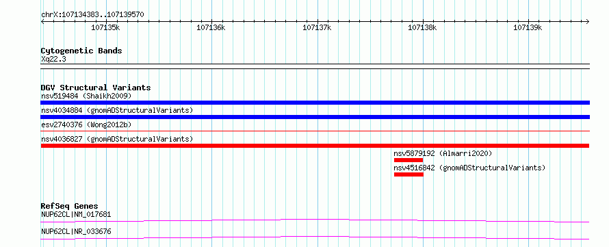Select the 107135k ruler tick

(x=105, y=27)
